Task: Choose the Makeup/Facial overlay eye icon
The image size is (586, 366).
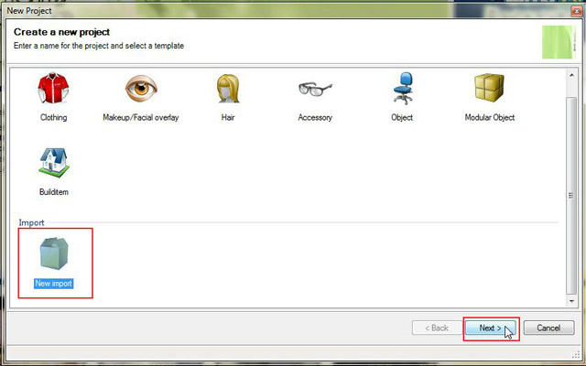Action: coord(141,88)
